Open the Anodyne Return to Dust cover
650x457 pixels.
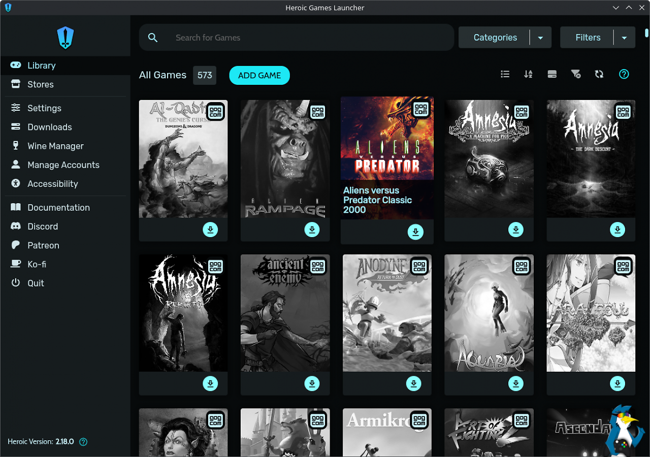(x=387, y=313)
